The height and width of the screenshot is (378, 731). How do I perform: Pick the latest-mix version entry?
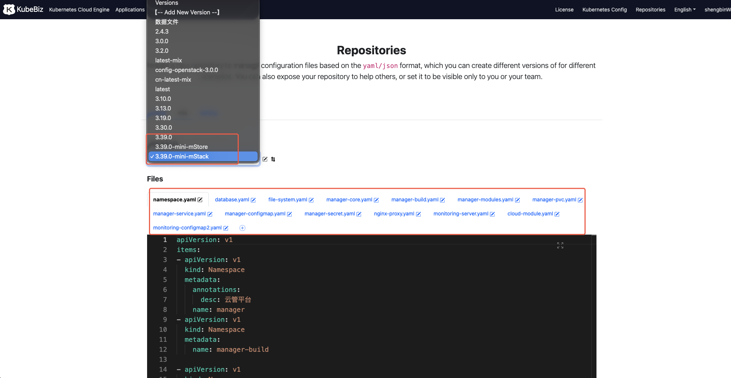coord(169,60)
